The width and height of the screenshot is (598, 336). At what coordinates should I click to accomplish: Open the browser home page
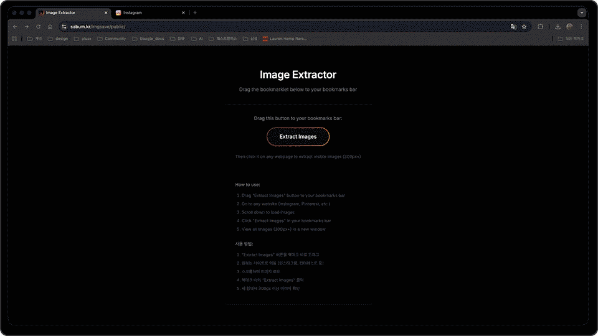[50, 27]
